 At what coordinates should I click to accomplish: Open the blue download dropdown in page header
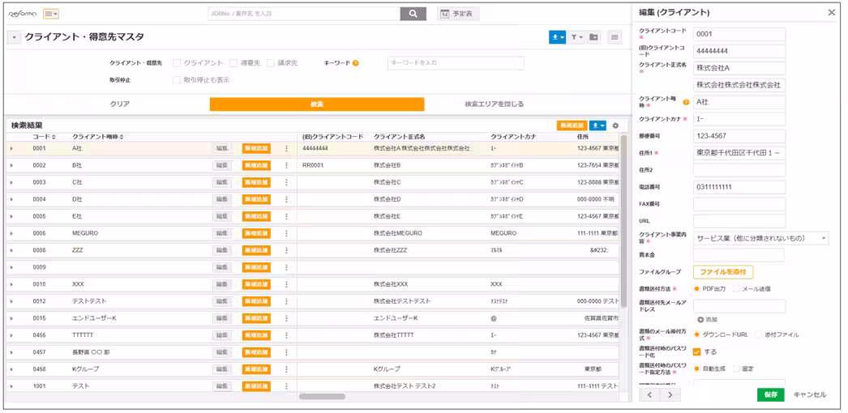[557, 37]
